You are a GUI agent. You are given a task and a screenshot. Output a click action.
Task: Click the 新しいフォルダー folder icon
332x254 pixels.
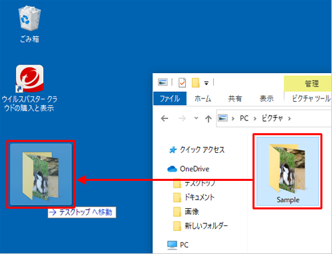click(177, 226)
